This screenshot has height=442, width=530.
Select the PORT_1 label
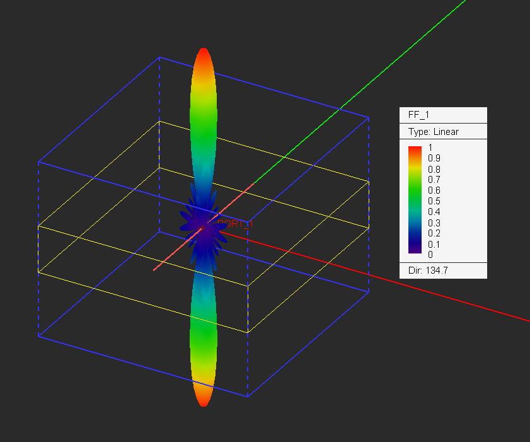(x=234, y=224)
